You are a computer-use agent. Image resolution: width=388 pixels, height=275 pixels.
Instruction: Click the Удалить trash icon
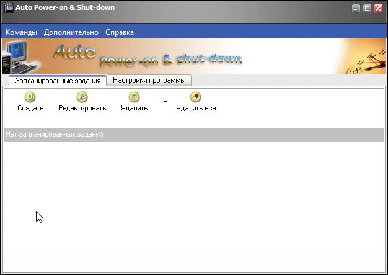tap(134, 97)
